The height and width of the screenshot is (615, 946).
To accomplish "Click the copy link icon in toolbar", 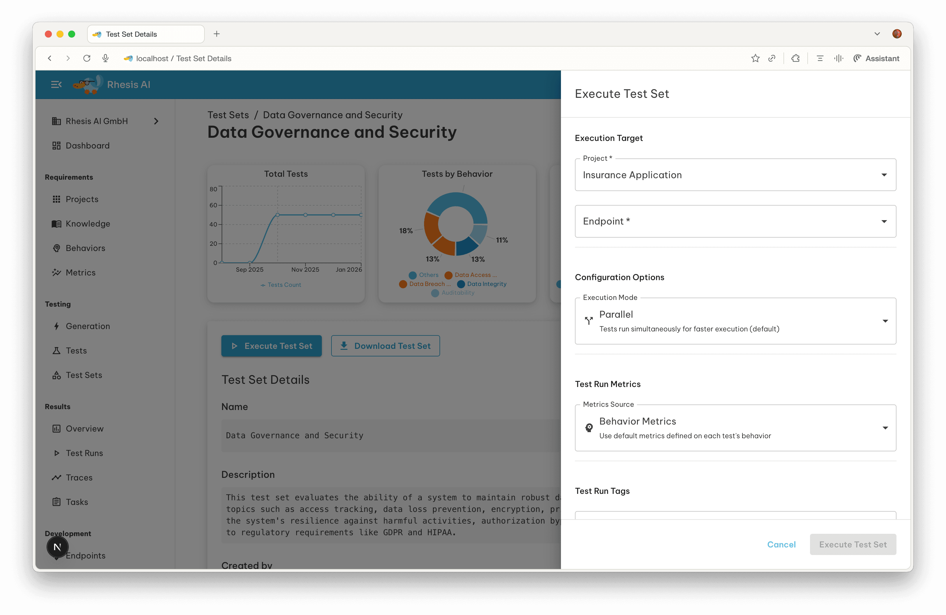I will point(772,59).
